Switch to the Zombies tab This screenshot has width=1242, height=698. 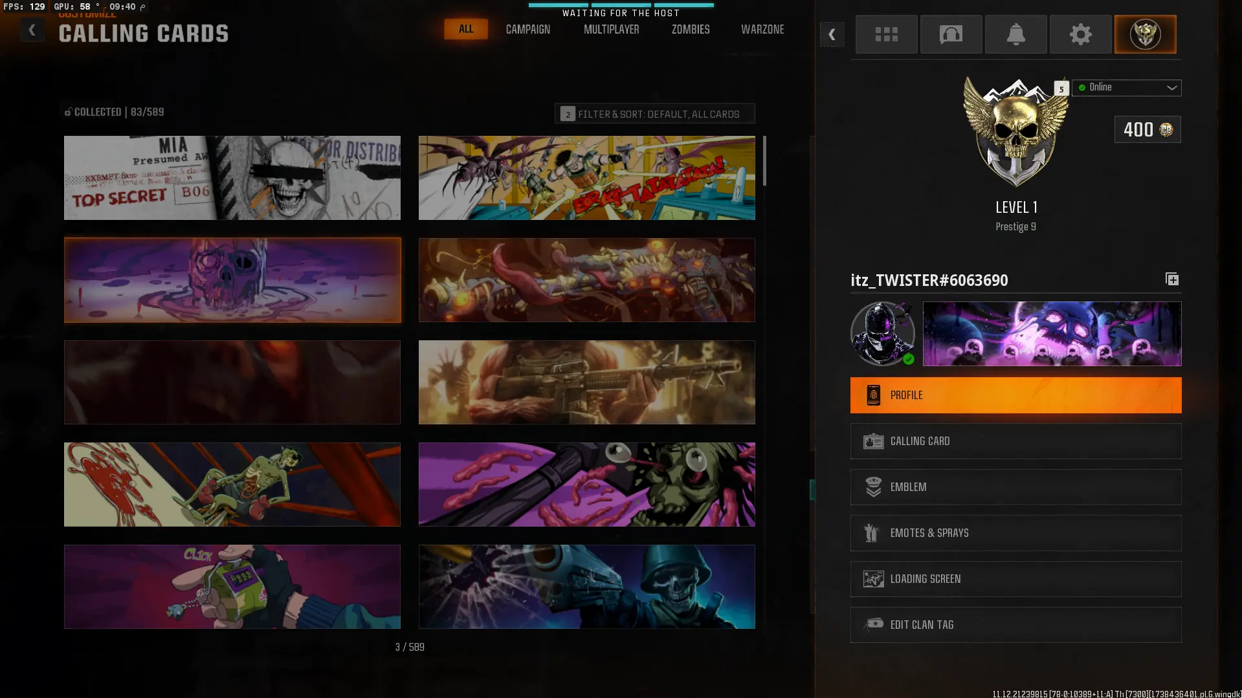tap(691, 30)
